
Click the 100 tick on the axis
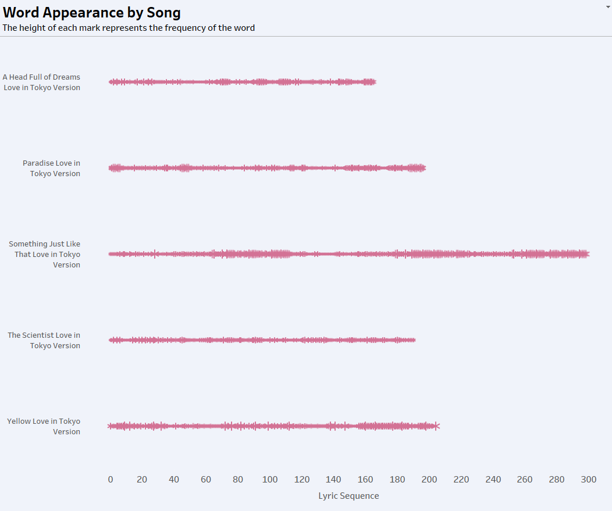[270, 480]
